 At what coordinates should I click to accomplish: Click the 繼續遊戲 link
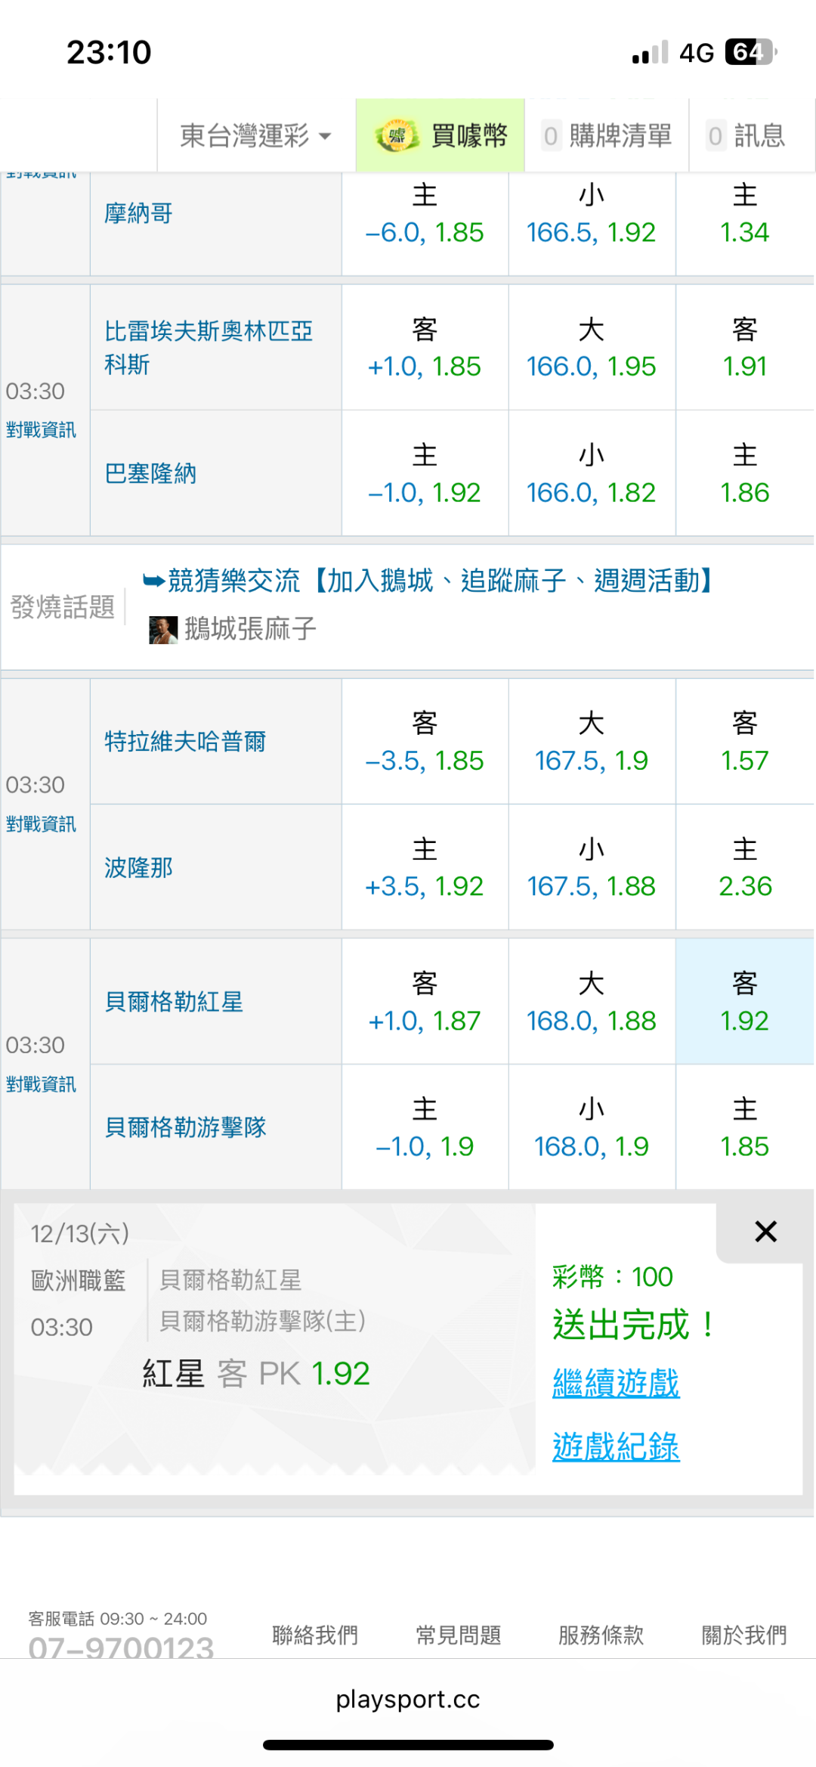616,1384
